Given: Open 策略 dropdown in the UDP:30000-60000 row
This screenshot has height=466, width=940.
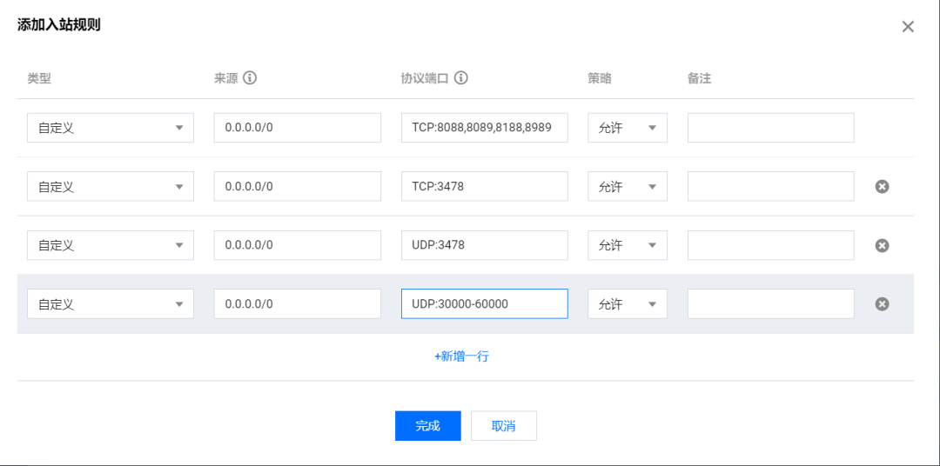Looking at the screenshot, I should (627, 303).
